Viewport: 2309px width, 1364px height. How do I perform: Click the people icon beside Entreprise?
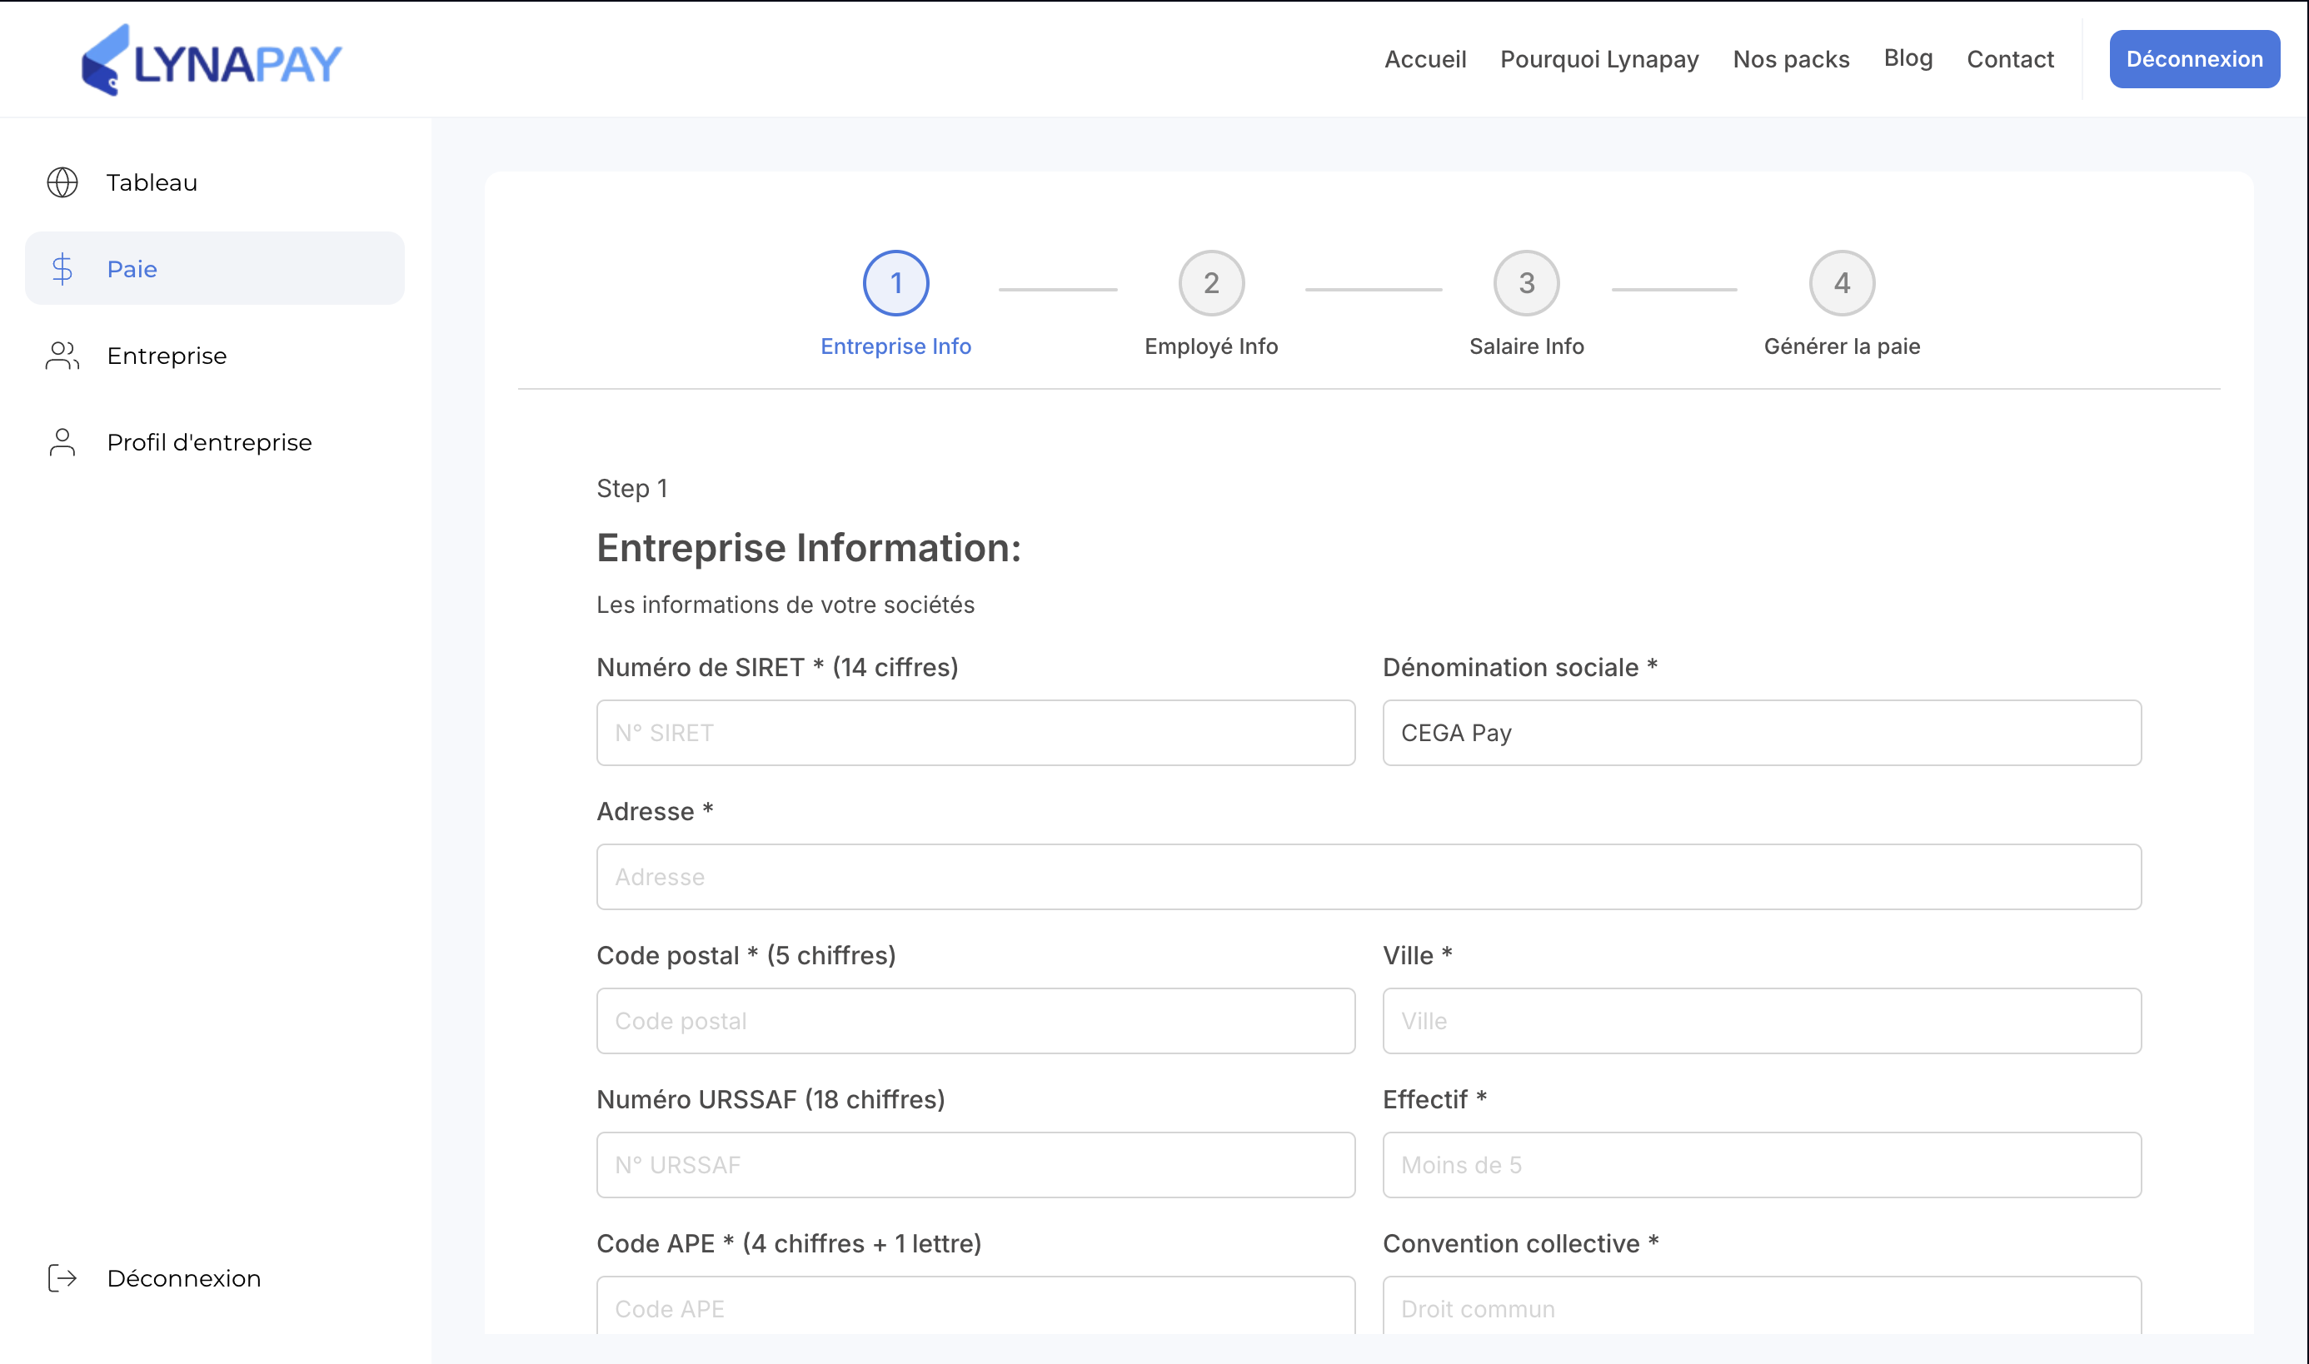tap(62, 356)
